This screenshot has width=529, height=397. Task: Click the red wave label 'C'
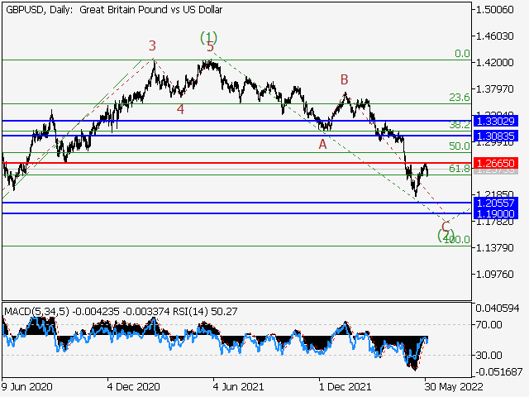(x=446, y=227)
